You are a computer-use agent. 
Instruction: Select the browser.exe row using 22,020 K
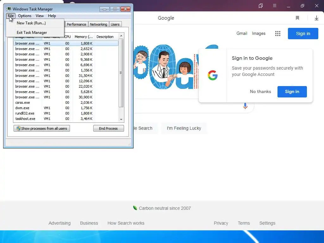click(x=66, y=86)
